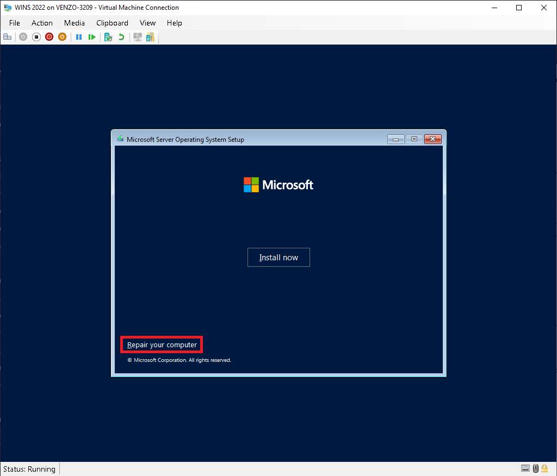Click the grayed-out Start power icon
The image size is (557, 476).
pyautogui.click(x=23, y=37)
